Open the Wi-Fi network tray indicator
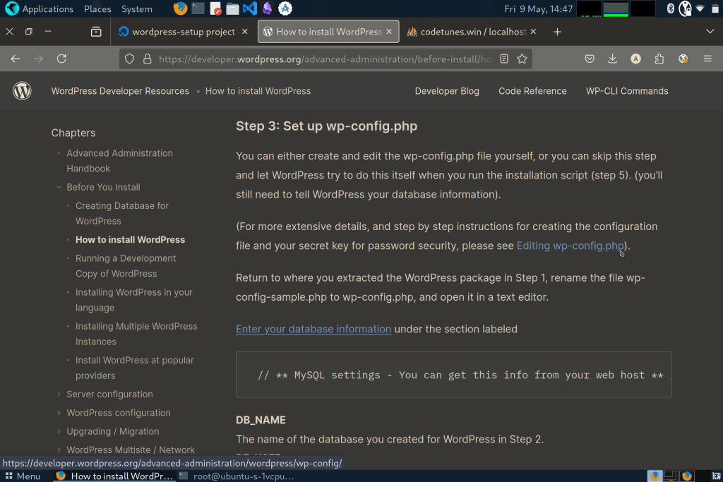Image resolution: width=723 pixels, height=482 pixels. (700, 8)
